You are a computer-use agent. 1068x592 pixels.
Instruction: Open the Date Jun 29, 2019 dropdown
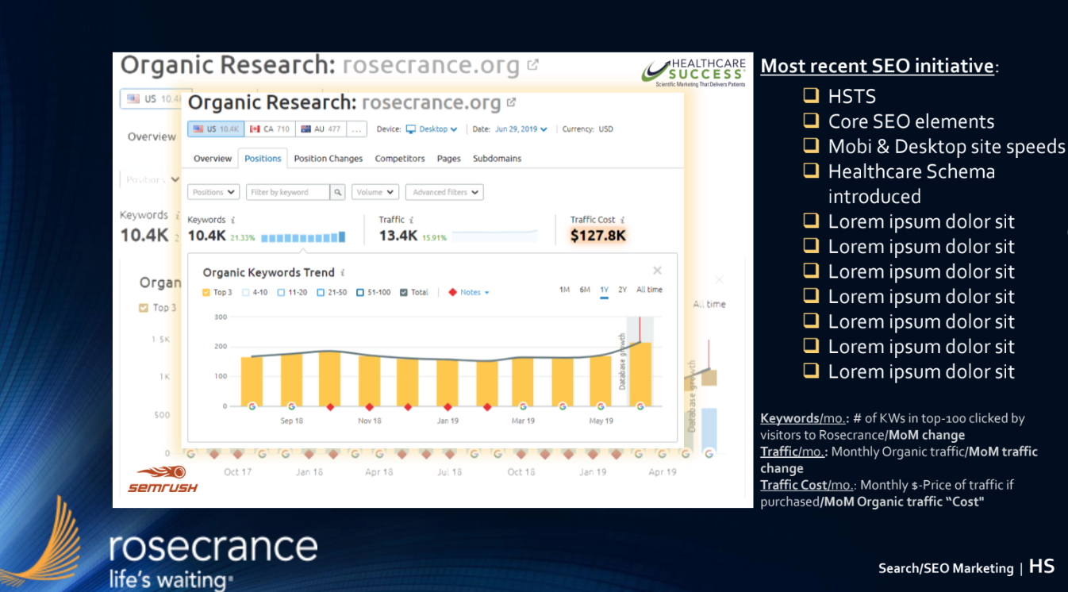(521, 129)
